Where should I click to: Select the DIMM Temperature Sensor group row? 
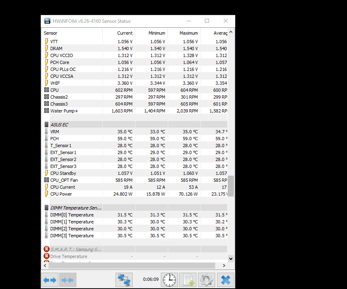coord(135,208)
